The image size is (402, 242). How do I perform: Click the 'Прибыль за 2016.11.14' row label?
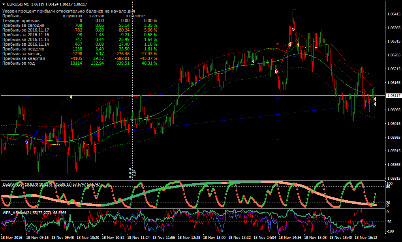tap(26, 44)
